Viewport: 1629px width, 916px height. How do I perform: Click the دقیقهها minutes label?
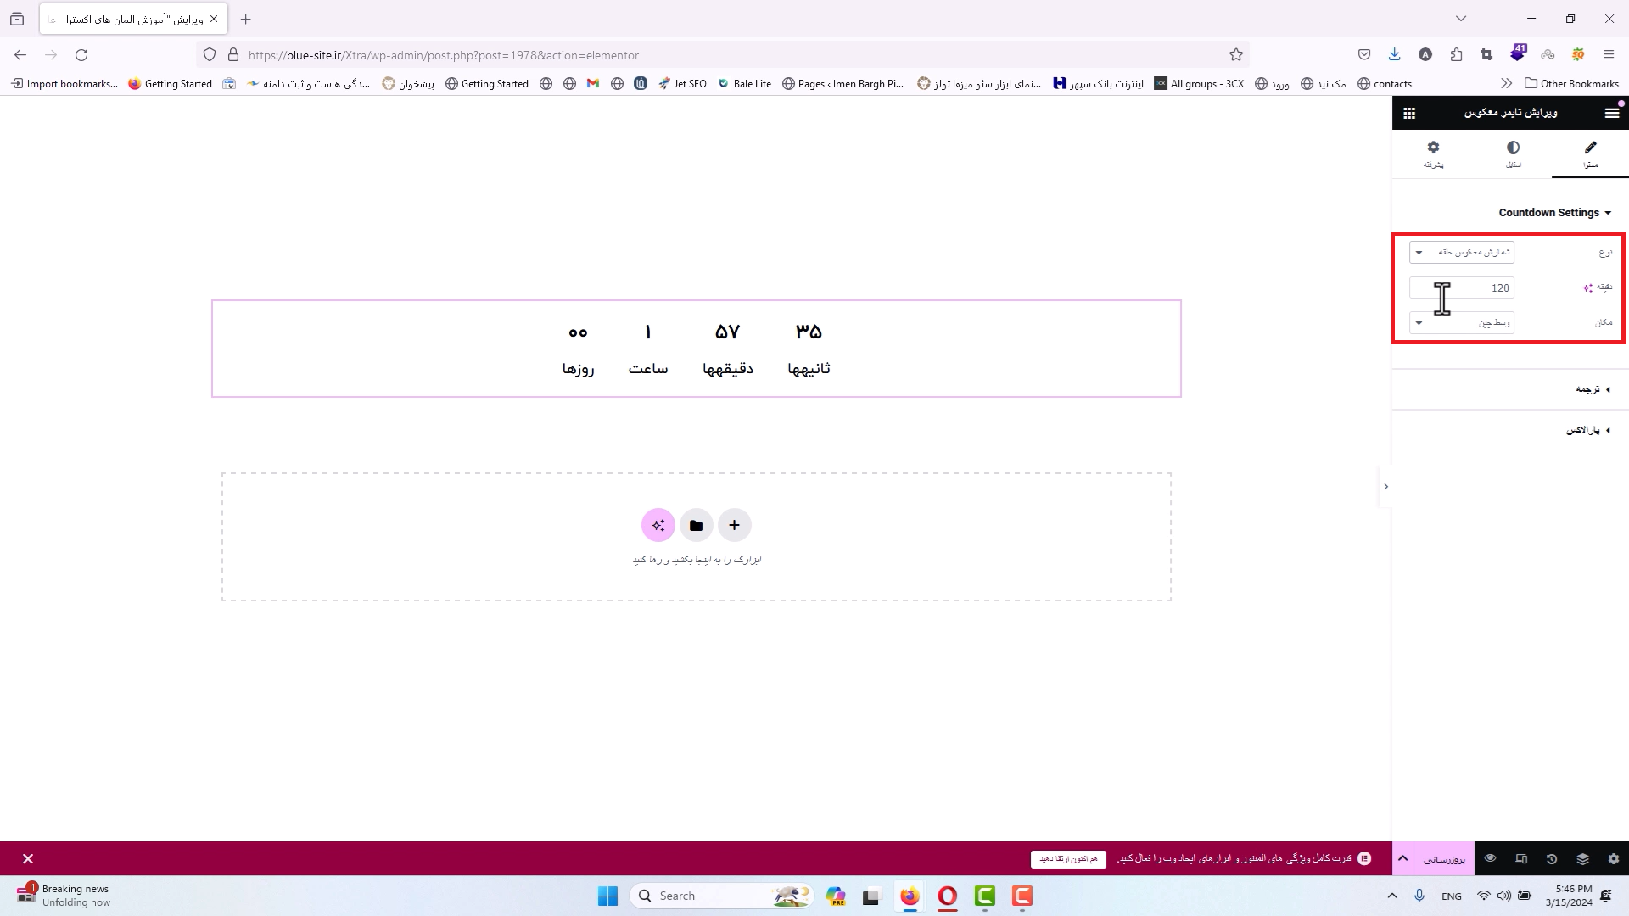[x=728, y=369]
